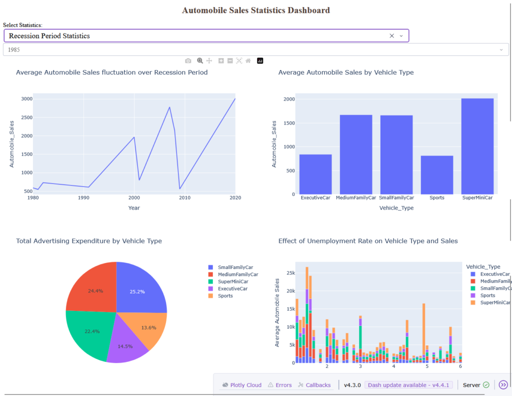512x396 pixels.
Task: Toggle ExecutiveCar in pie chart legend
Action: tap(228, 289)
